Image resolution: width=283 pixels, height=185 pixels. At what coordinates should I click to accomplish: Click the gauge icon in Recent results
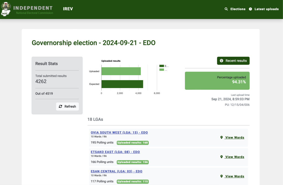pos(221,61)
